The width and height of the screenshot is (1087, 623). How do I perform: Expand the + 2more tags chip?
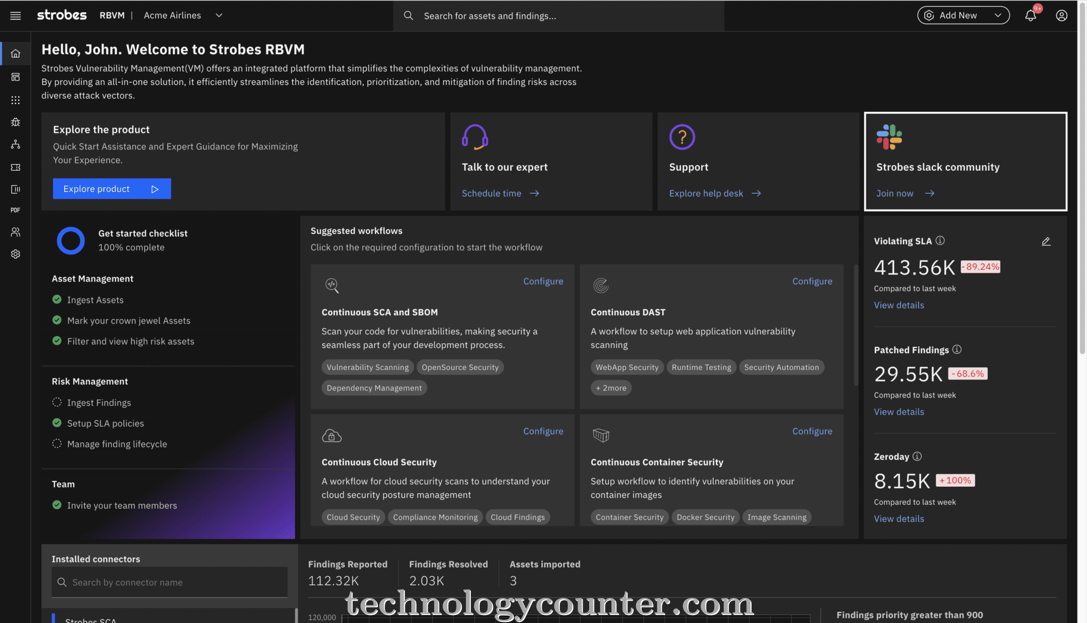[x=611, y=388]
